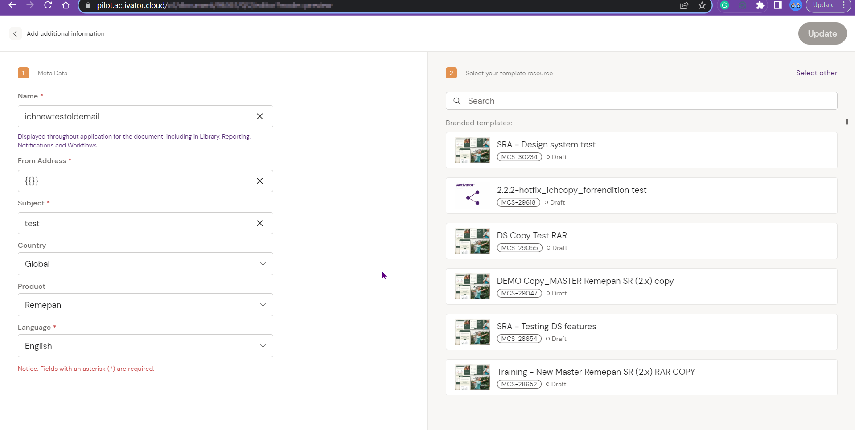The height and width of the screenshot is (430, 855).
Task: Open the browser extensions puzzle icon
Action: coord(760,5)
